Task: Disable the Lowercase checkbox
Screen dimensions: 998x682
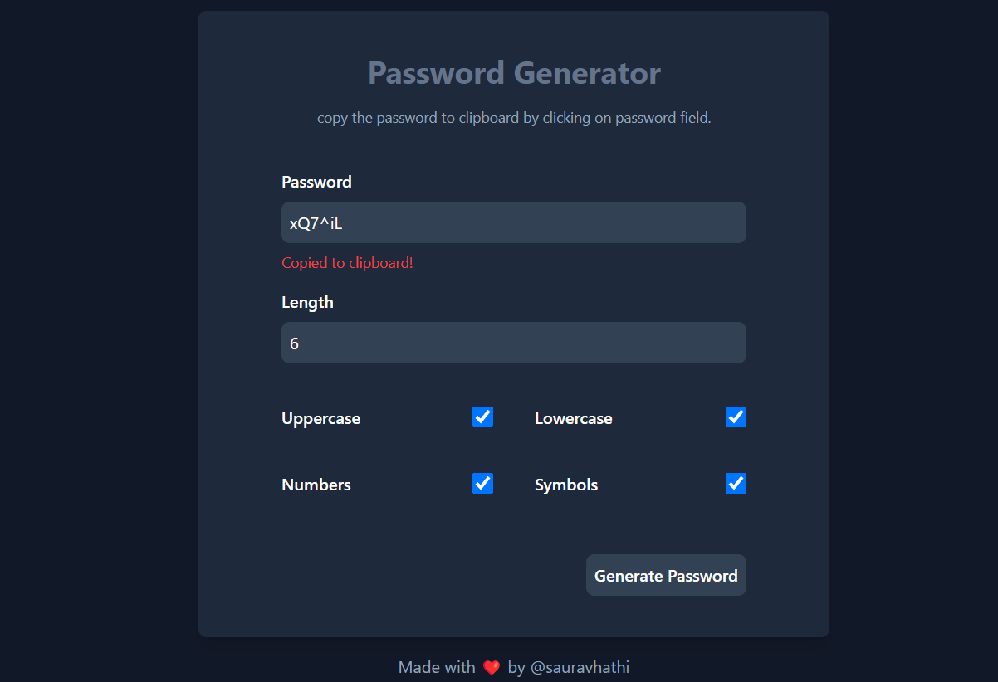Action: pyautogui.click(x=736, y=417)
